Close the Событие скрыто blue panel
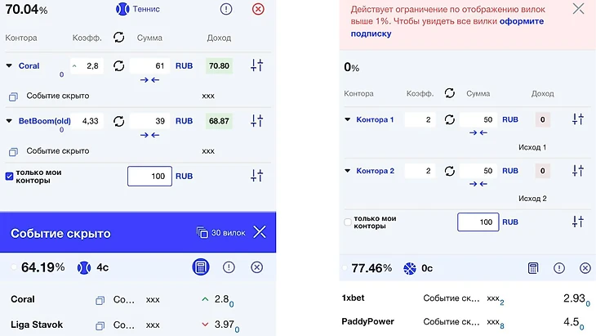 [x=260, y=232]
